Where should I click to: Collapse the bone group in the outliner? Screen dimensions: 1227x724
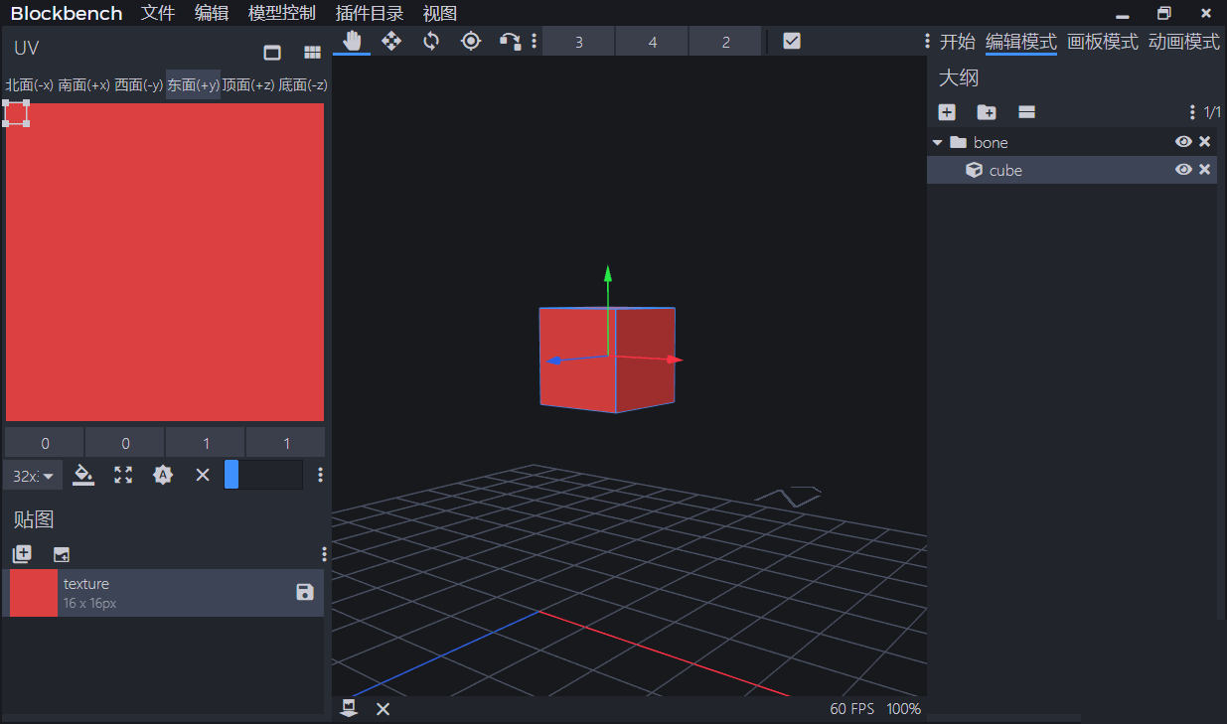[937, 143]
